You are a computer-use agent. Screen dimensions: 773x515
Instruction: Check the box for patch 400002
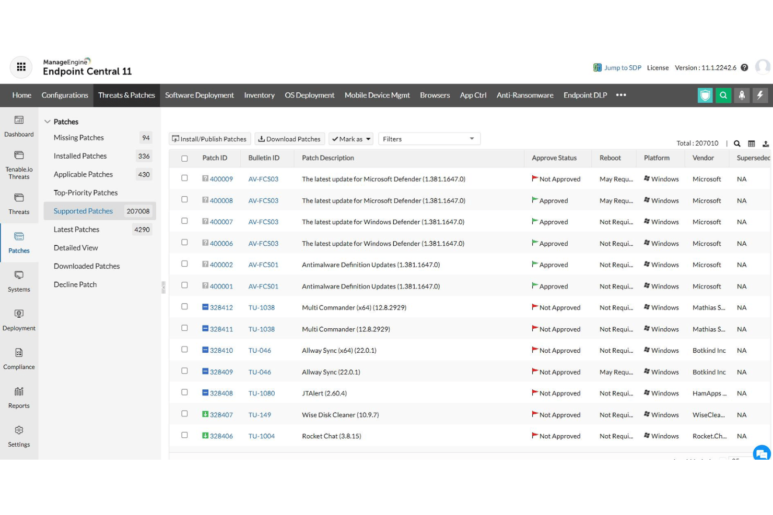pos(184,264)
